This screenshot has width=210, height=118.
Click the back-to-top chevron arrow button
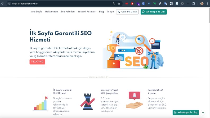203,112
